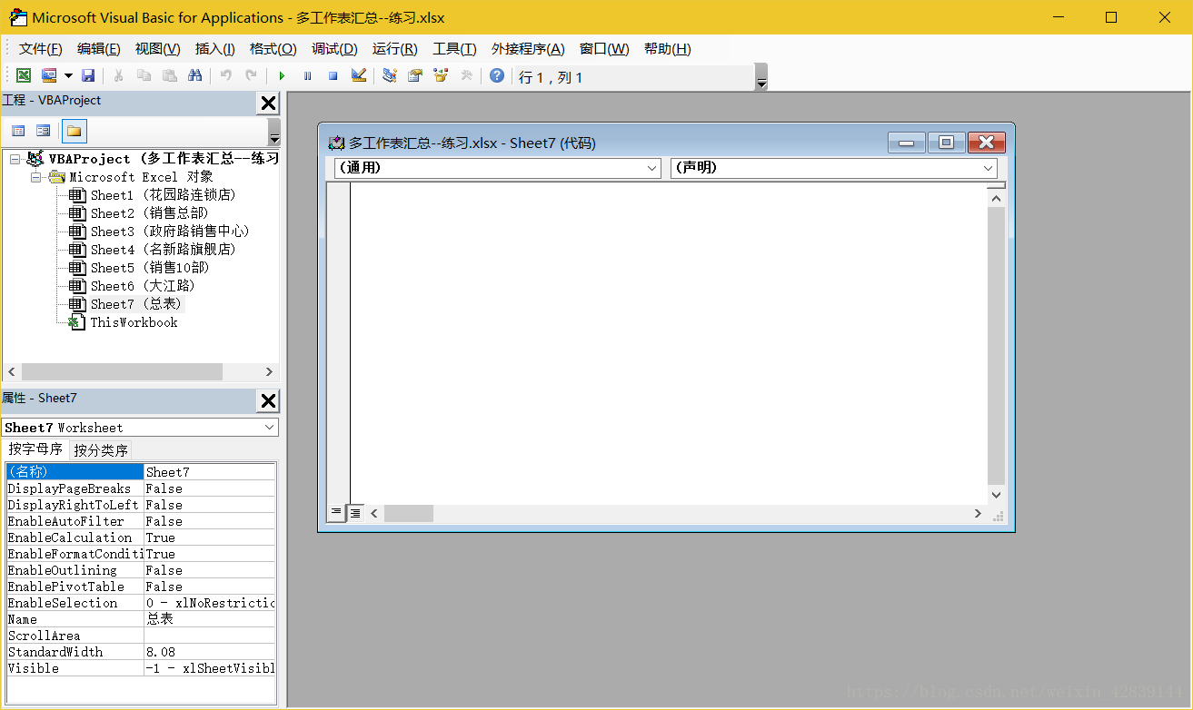The width and height of the screenshot is (1193, 710).
Task: Close the Sheet7 properties panel
Action: [x=268, y=401]
